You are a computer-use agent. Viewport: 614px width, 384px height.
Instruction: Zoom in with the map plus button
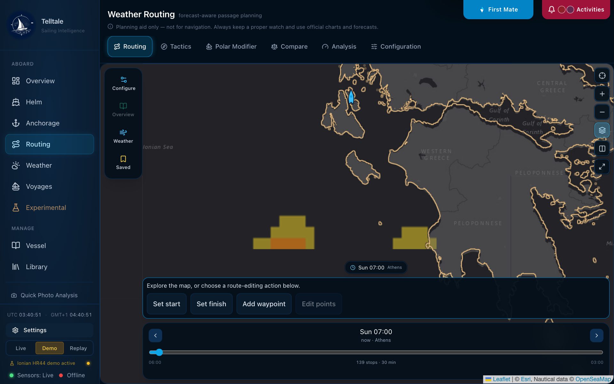(602, 94)
